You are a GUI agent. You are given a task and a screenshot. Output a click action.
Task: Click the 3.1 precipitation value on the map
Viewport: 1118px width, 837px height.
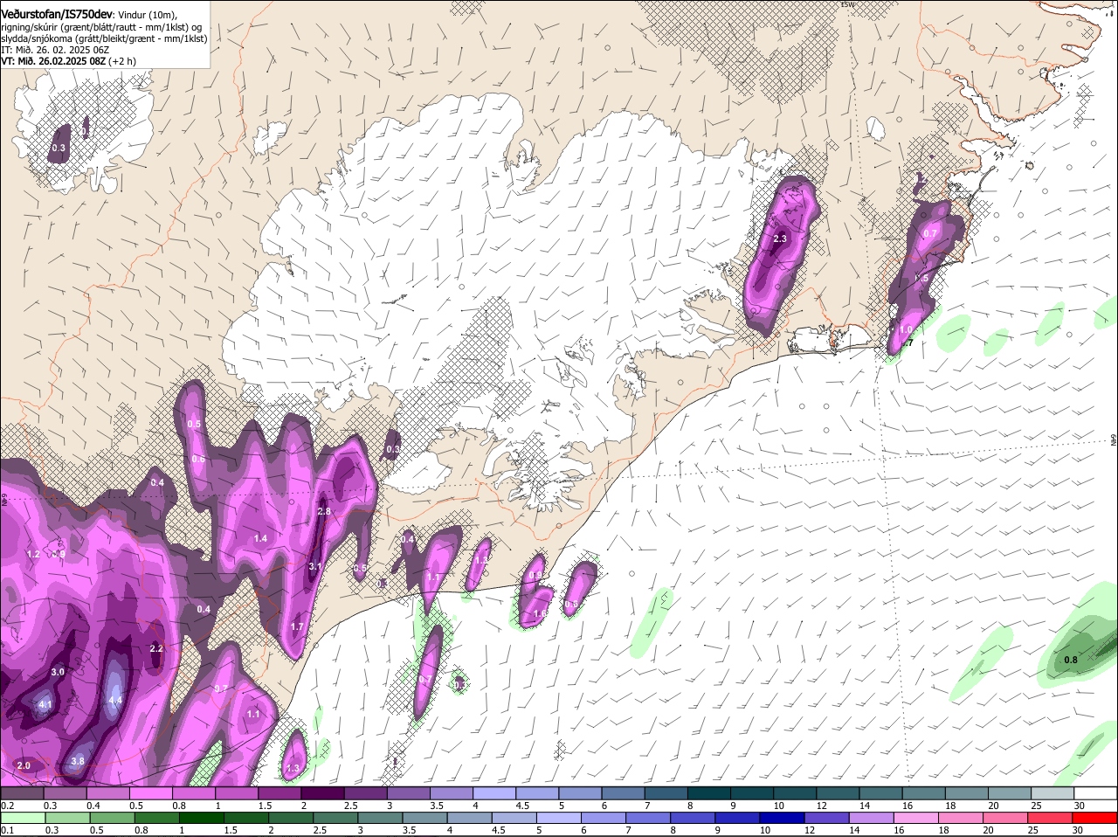pos(315,566)
